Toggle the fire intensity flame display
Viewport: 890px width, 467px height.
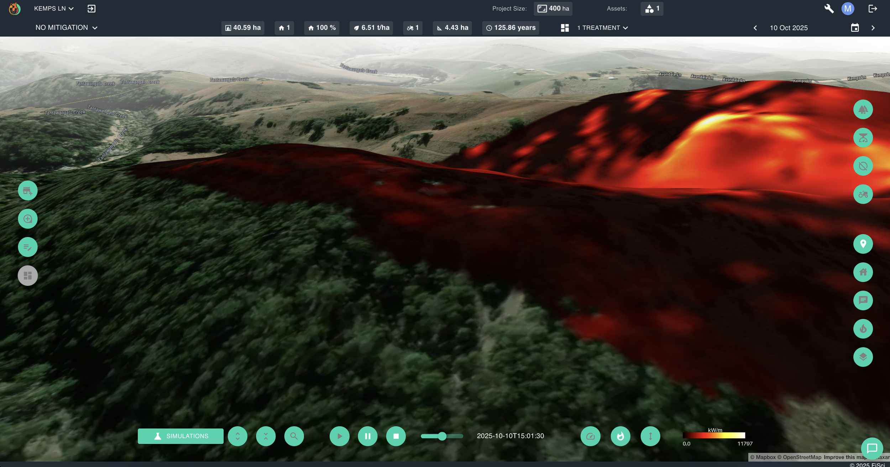pos(621,436)
